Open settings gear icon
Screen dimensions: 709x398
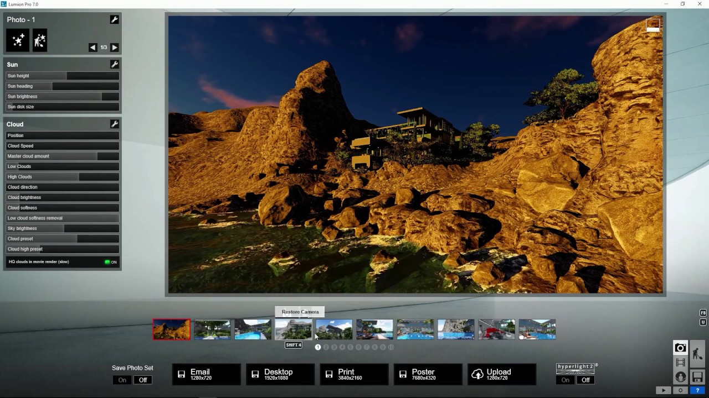coord(680,390)
